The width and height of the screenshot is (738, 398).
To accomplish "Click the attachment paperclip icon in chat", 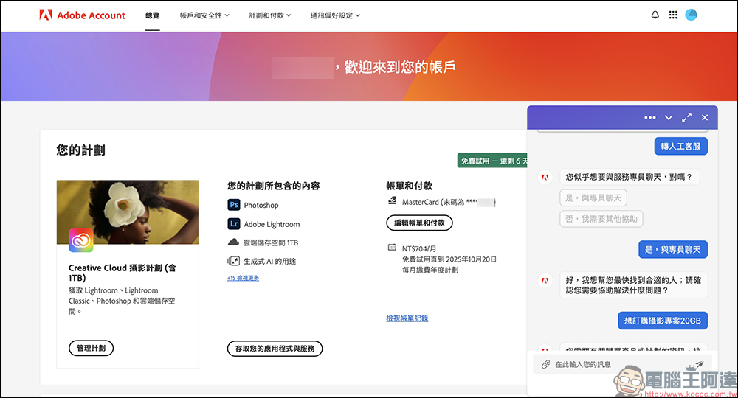I will [x=545, y=364].
